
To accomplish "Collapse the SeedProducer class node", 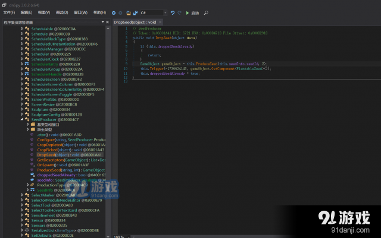I will tap(22, 119).
